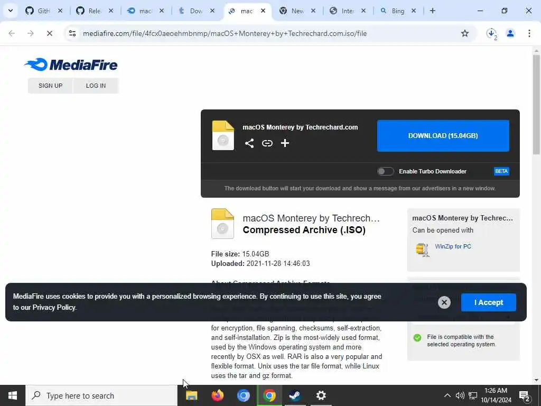
Task: Click the plus icon to save file
Action: tap(285, 143)
